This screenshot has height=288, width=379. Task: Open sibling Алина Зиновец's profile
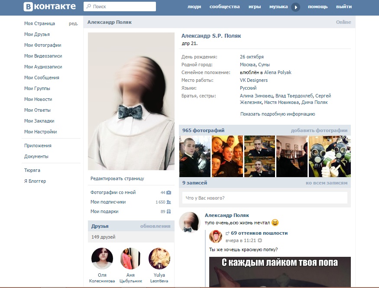256,96
